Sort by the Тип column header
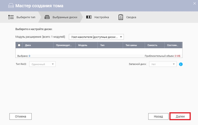This screenshot has height=125, width=198. [x=110, y=45]
